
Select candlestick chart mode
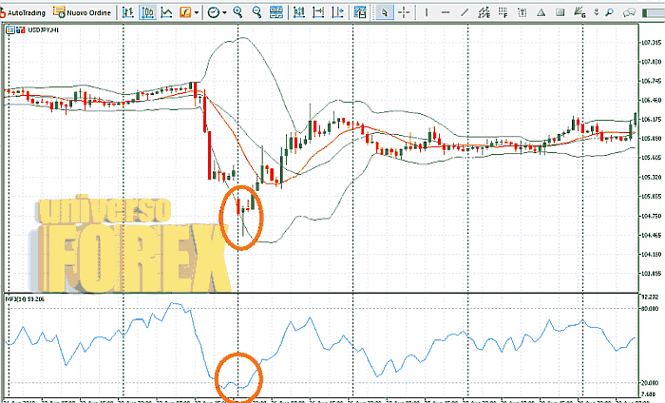(148, 12)
